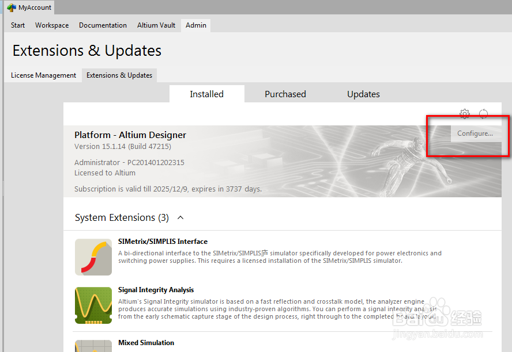Select the Installed tab
The width and height of the screenshot is (512, 352).
(206, 94)
